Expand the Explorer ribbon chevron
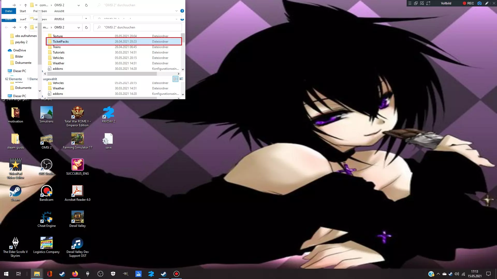Screen dimensions: 497x279 (x=176, y=11)
